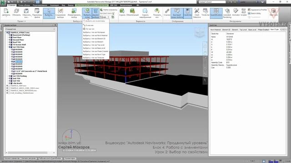
Task: Click the Добавить (Append) file icon
Action: pyautogui.click(x=6, y=11)
